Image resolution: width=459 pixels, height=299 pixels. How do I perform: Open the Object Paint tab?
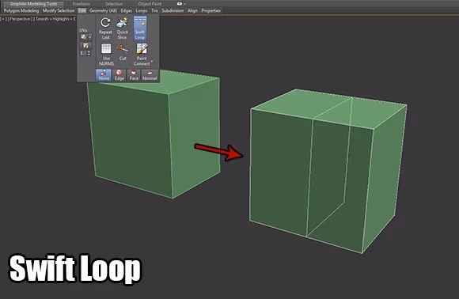(x=150, y=4)
